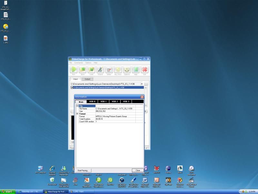Select the VOB 3 tab
This screenshot has width=258, height=194.
click(x=126, y=102)
